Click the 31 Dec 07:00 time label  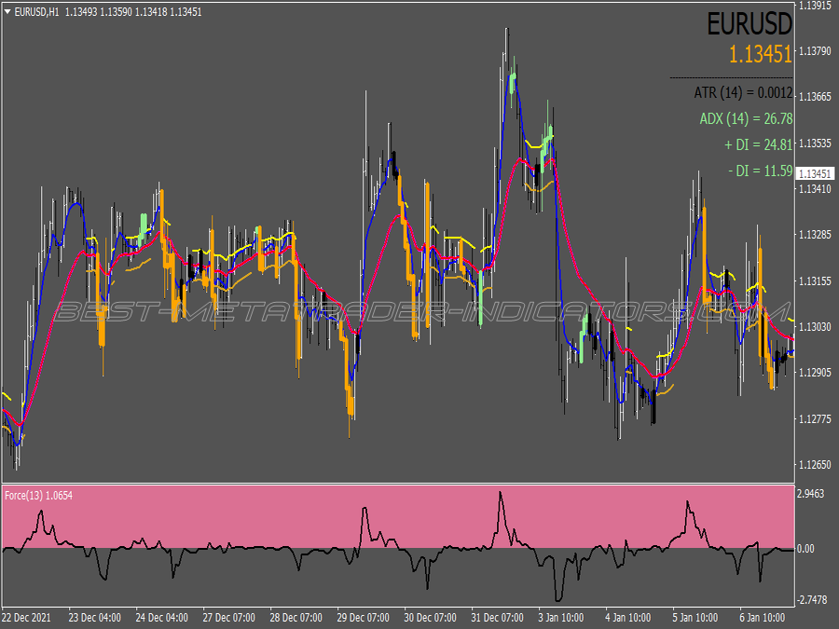[498, 617]
